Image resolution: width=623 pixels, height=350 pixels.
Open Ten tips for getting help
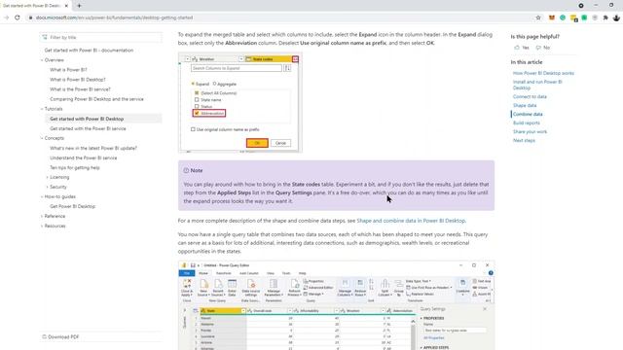coord(75,168)
